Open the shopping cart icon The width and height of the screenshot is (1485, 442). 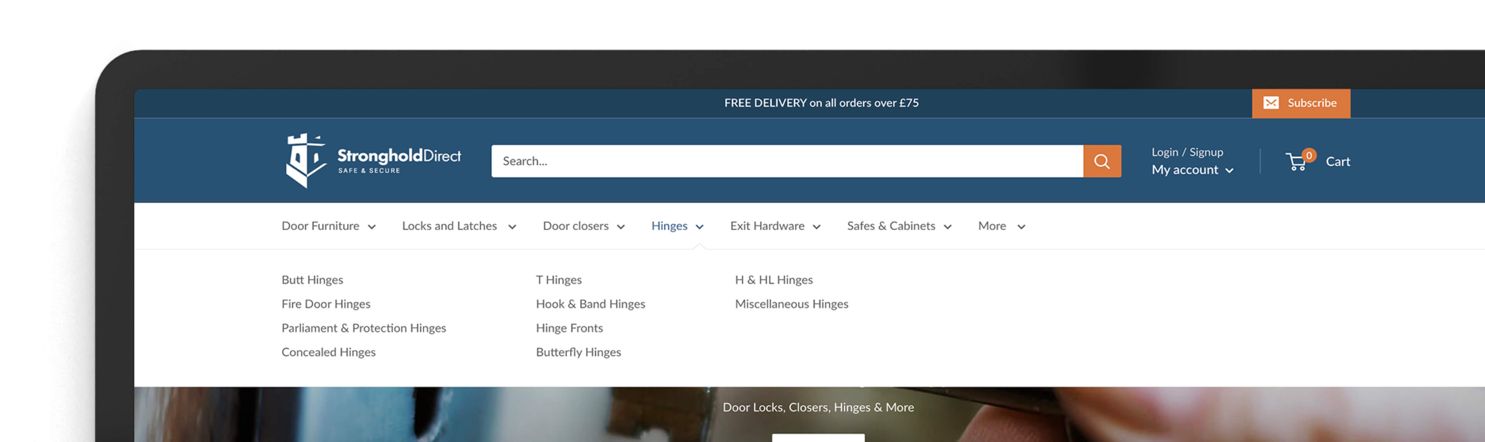1296,162
